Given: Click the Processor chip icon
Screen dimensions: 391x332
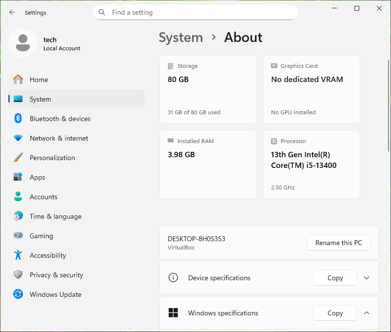Looking at the screenshot, I should 274,141.
